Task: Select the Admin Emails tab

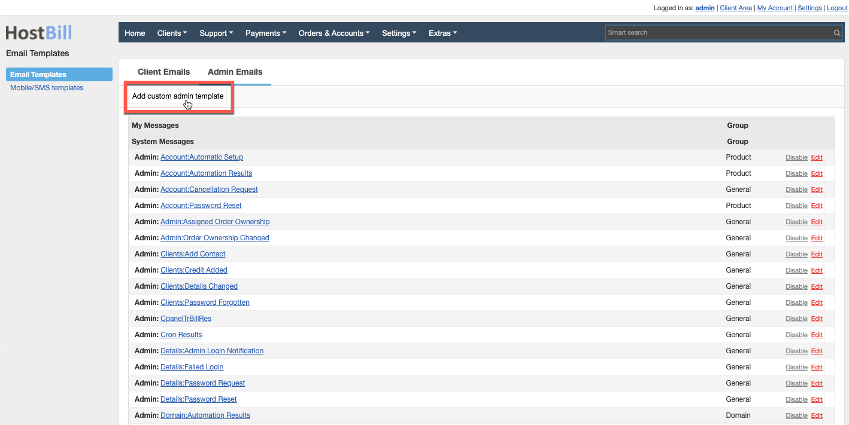Action: 235,72
